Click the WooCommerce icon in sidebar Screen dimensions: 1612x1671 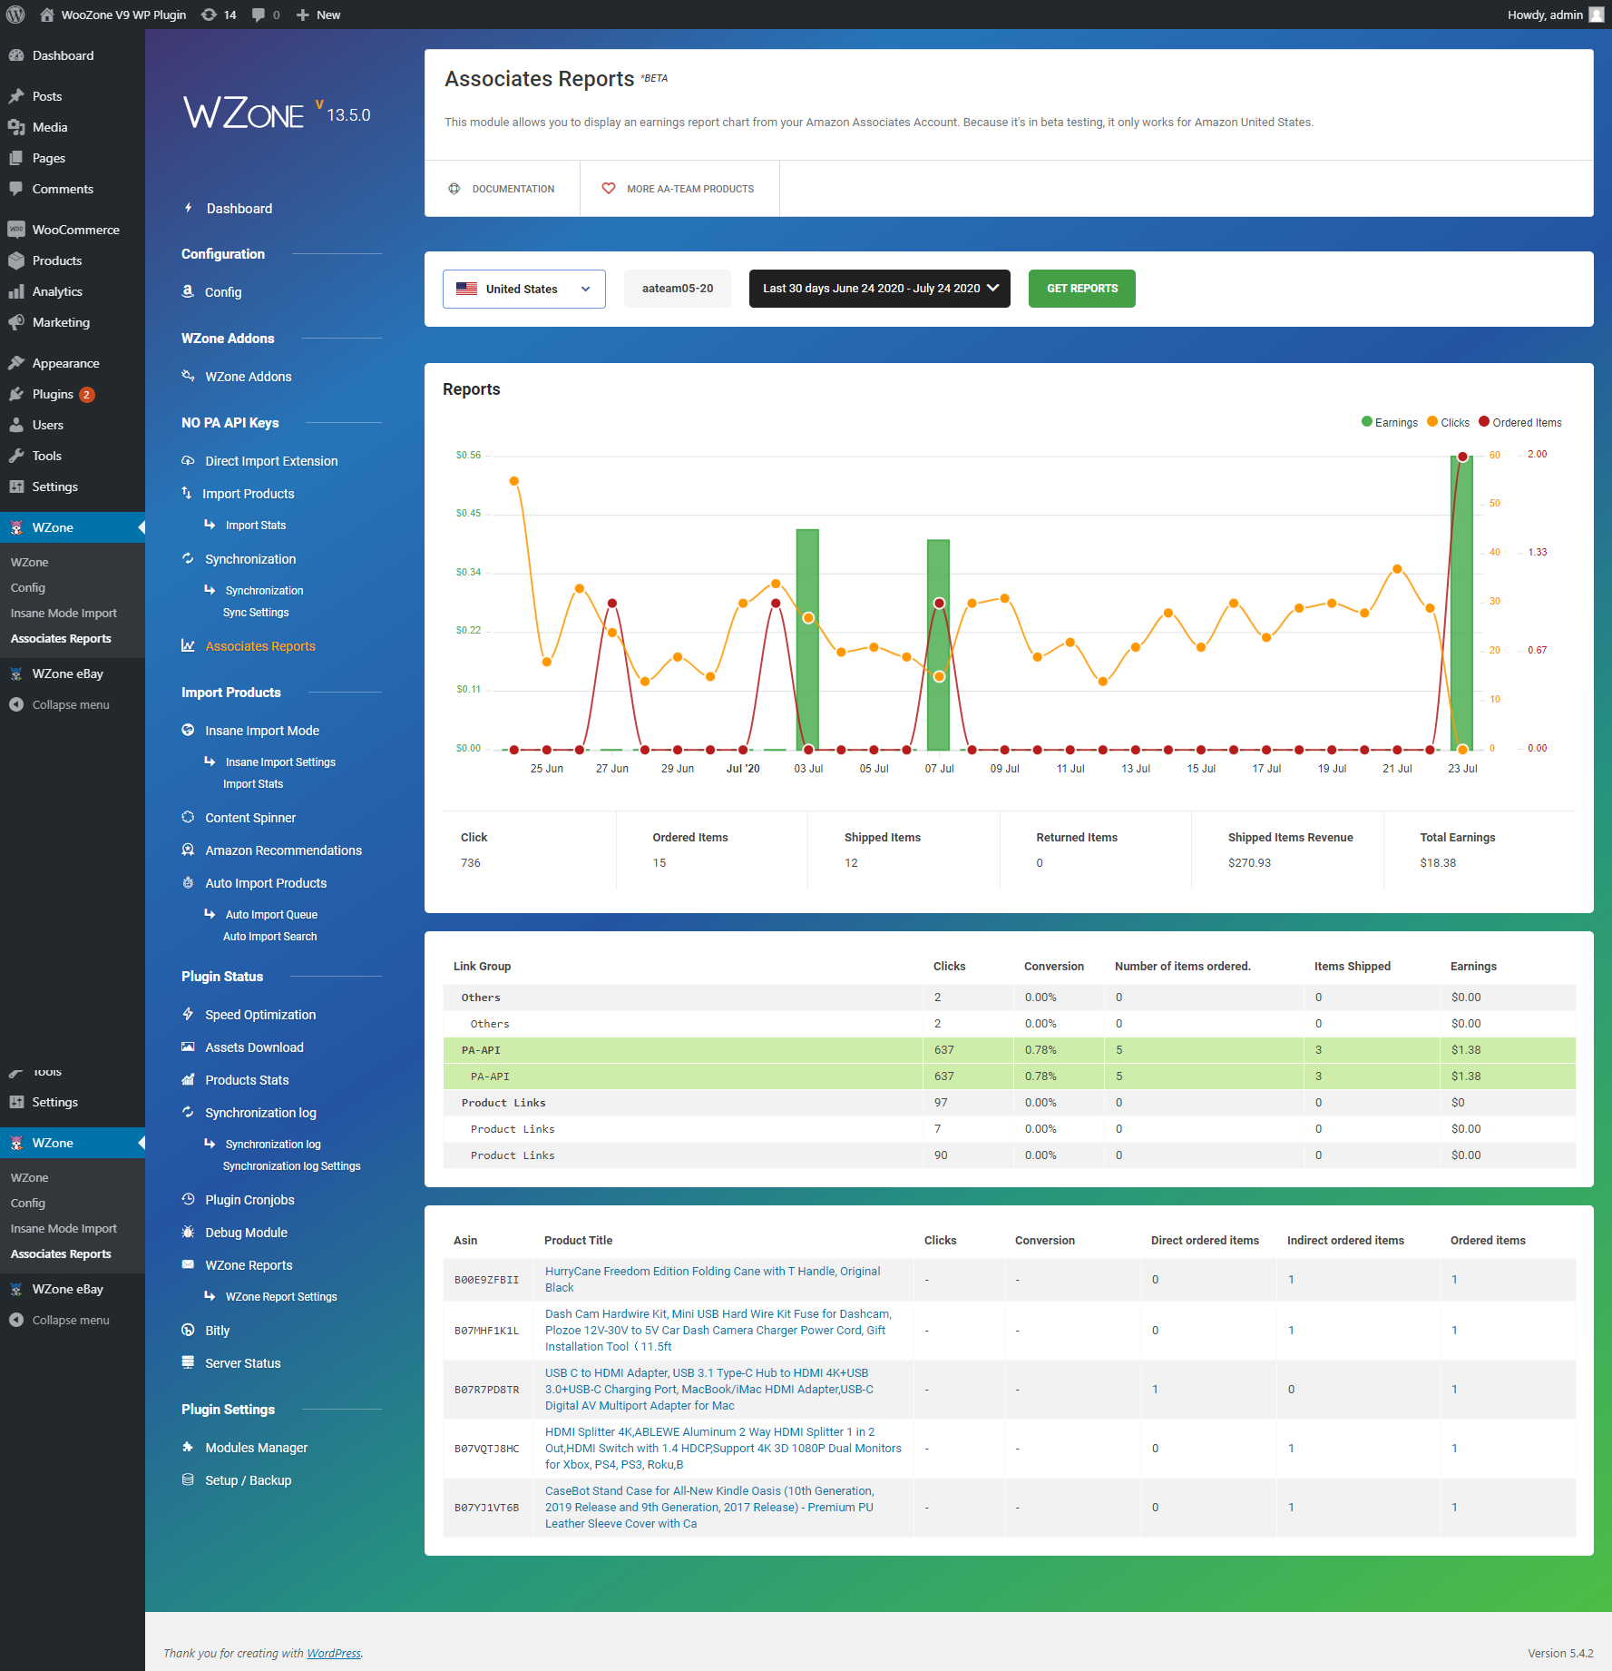(16, 230)
